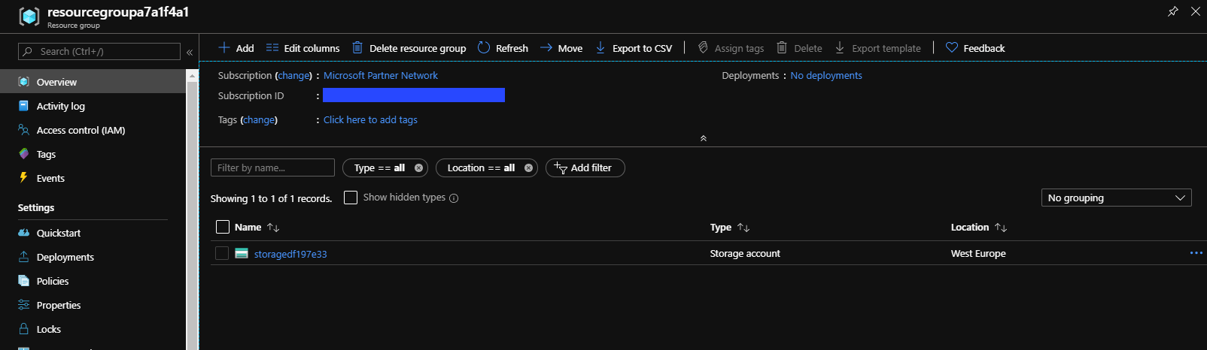This screenshot has height=350, width=1207.
Task: Go to Access control (IAM)
Action: tap(81, 131)
